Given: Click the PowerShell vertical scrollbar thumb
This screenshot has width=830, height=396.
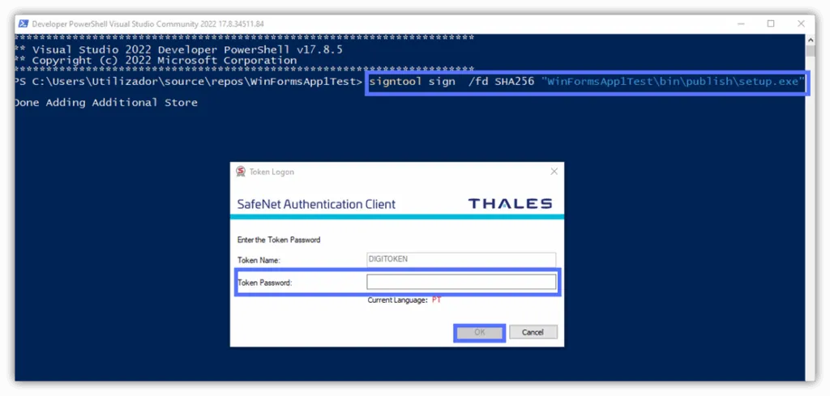Looking at the screenshot, I should [811, 51].
